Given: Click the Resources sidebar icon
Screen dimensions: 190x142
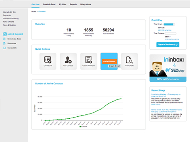Looking at the screenshot, I should [x=4, y=43].
